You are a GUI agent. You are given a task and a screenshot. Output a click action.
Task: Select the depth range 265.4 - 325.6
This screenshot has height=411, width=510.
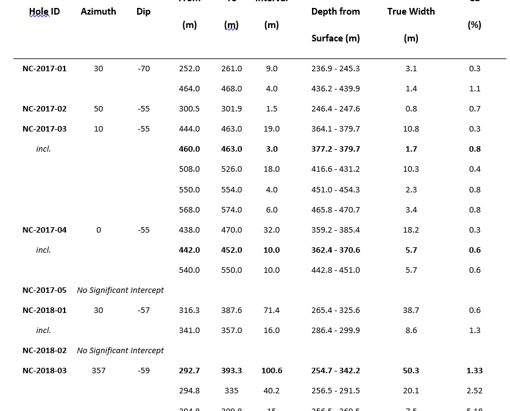pyautogui.click(x=336, y=311)
